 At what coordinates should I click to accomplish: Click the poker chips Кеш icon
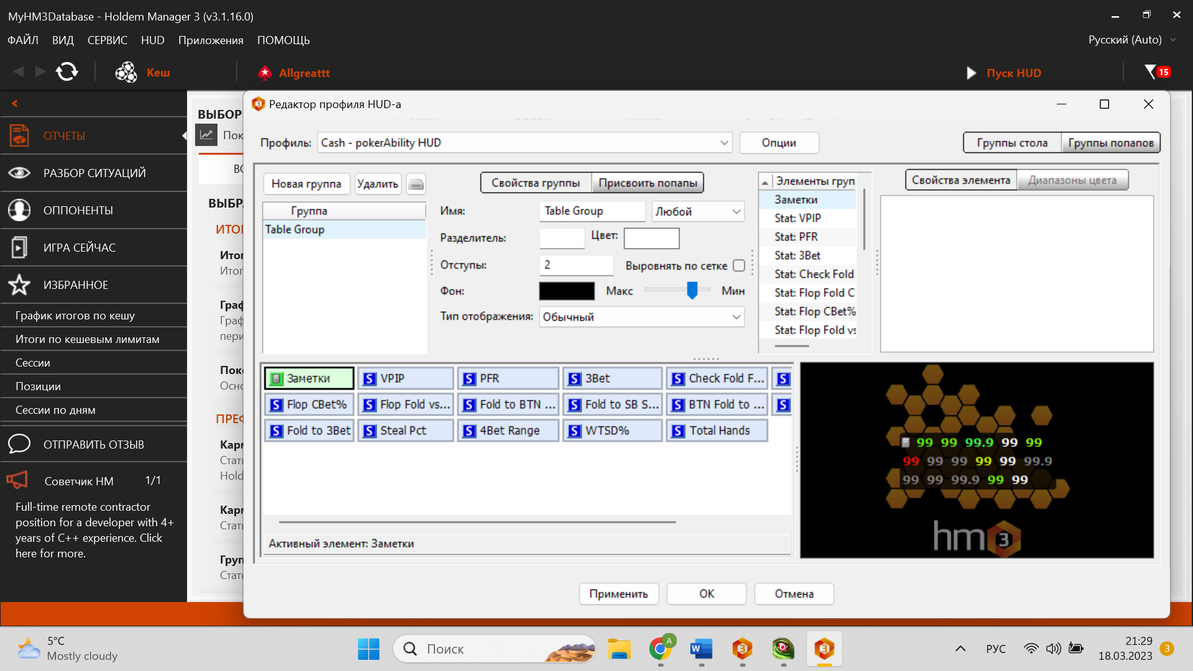click(x=126, y=72)
